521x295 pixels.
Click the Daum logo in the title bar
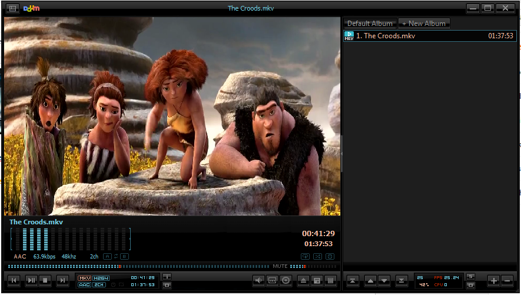pos(32,8)
